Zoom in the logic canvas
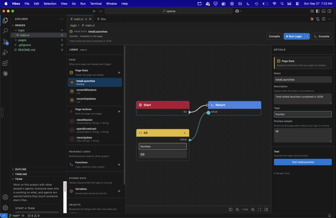Screen dimensions: 336x218 pos(253,209)
